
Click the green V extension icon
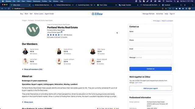coord(170,9)
